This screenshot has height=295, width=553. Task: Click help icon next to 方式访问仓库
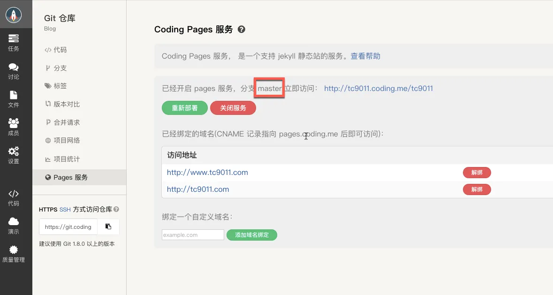click(116, 210)
